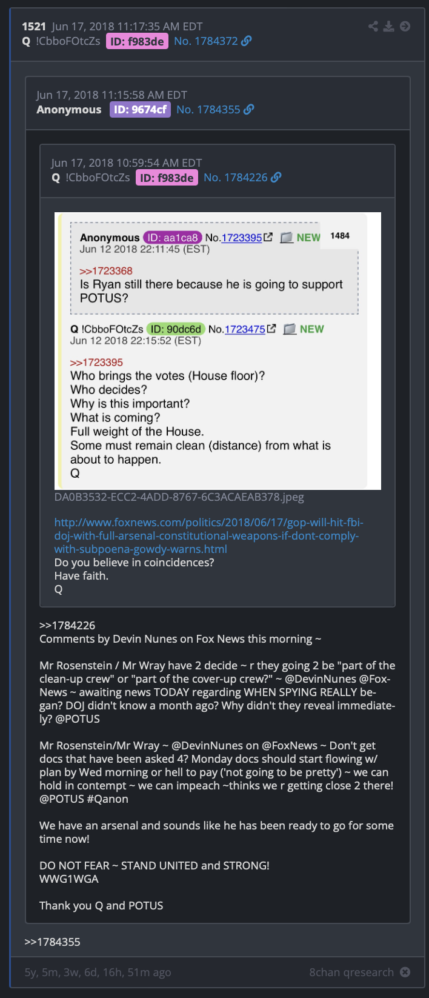Viewport: 429px width, 998px height.
Task: Open post number No. 1784226
Action: click(x=236, y=178)
